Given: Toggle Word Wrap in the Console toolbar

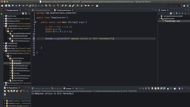Looking at the screenshot, I should point(158,89).
